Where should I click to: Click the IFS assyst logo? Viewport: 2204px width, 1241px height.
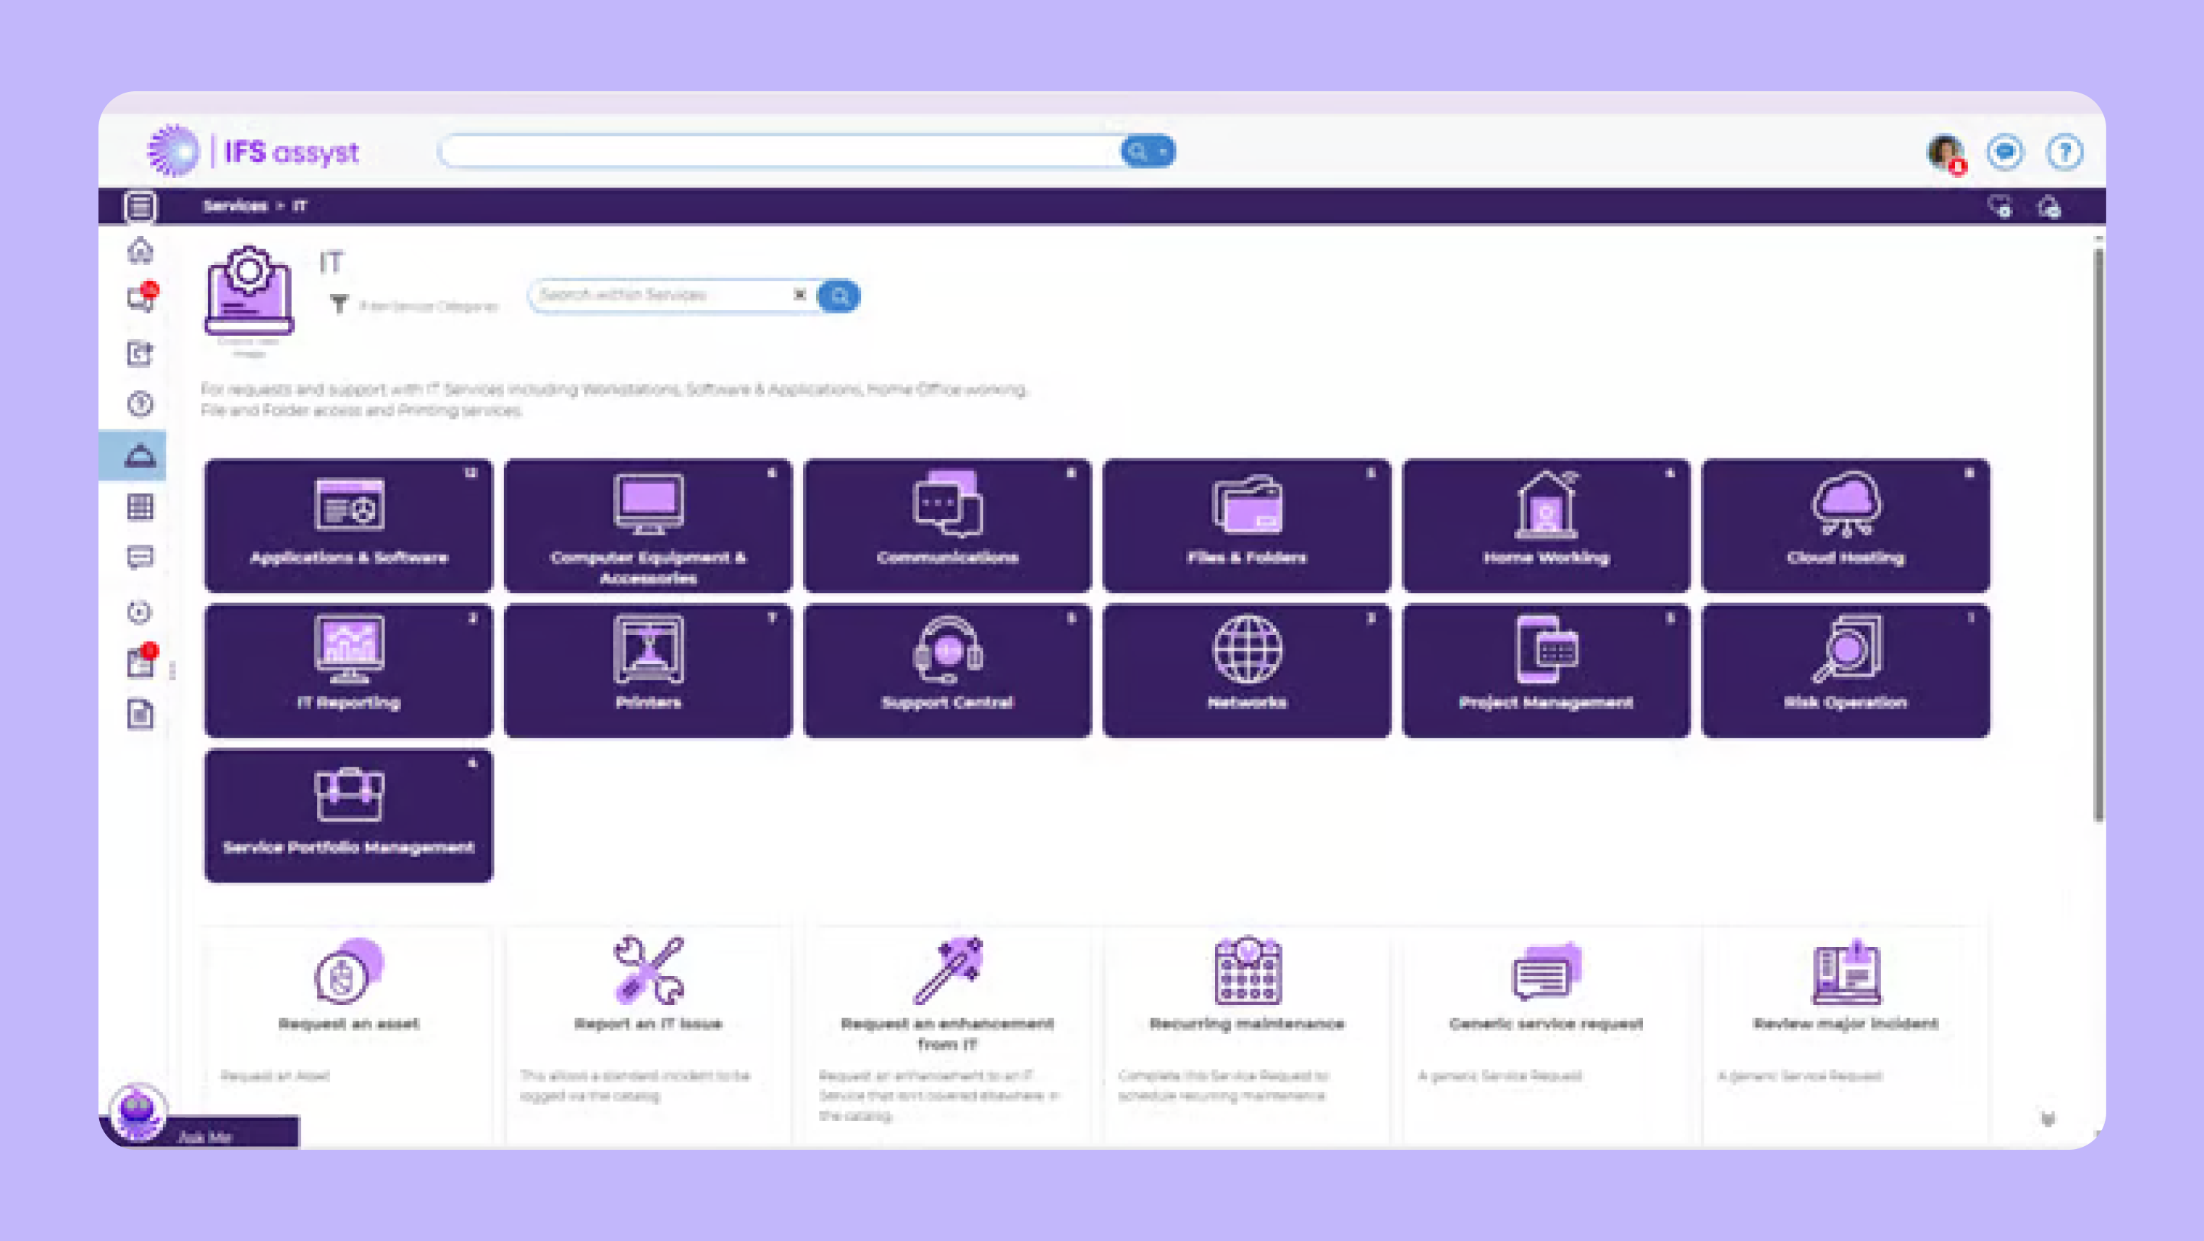pos(253,151)
